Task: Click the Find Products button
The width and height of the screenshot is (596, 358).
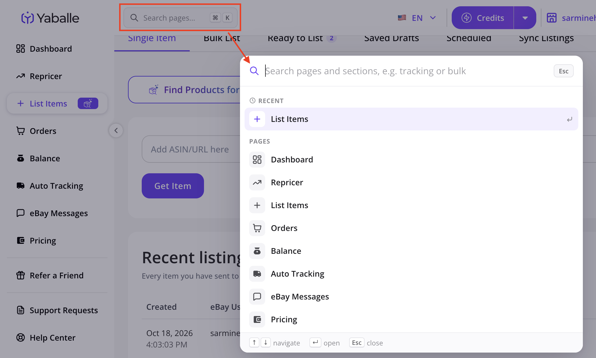Action: 184,90
